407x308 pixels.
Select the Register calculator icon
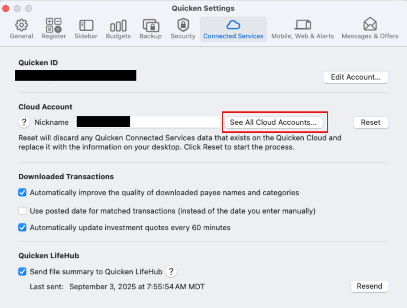click(54, 25)
